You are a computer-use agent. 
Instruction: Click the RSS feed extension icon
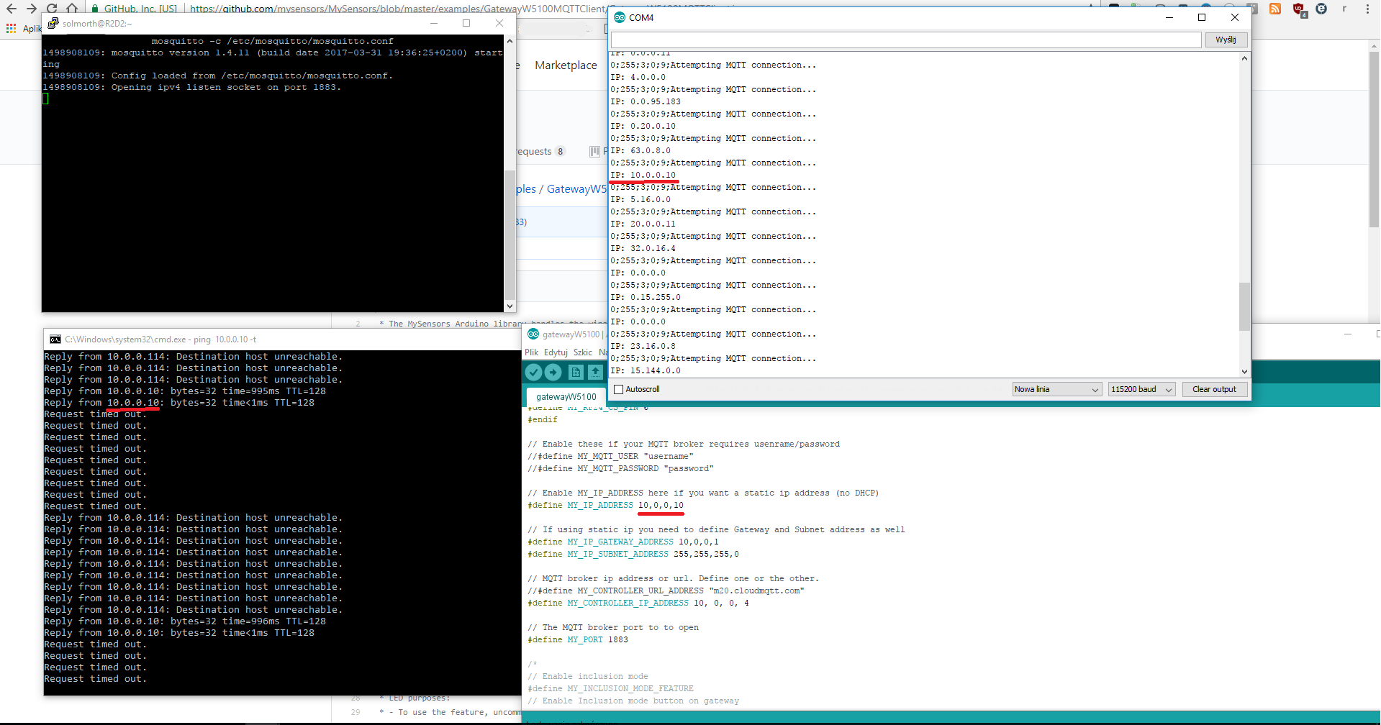tap(1274, 9)
